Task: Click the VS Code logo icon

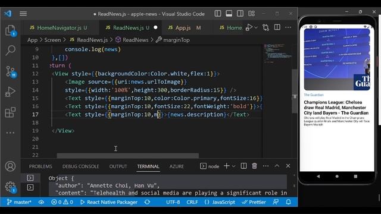Action: [8, 14]
